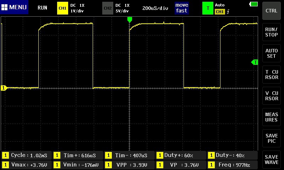Screen dimensions: 284x170
Task: Select the Tim+: 616uS measurement
Action: pos(78,155)
